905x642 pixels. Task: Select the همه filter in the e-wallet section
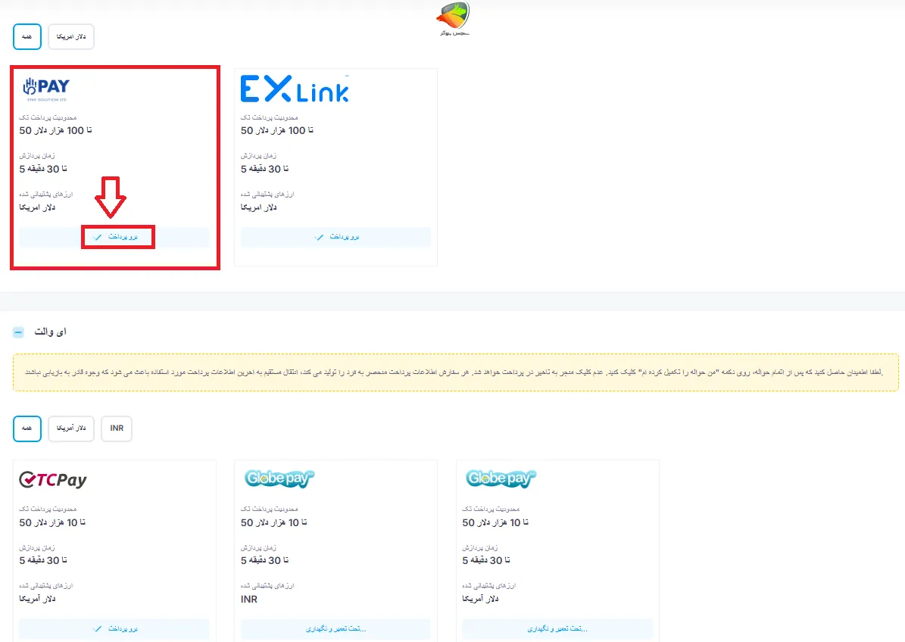(x=27, y=429)
